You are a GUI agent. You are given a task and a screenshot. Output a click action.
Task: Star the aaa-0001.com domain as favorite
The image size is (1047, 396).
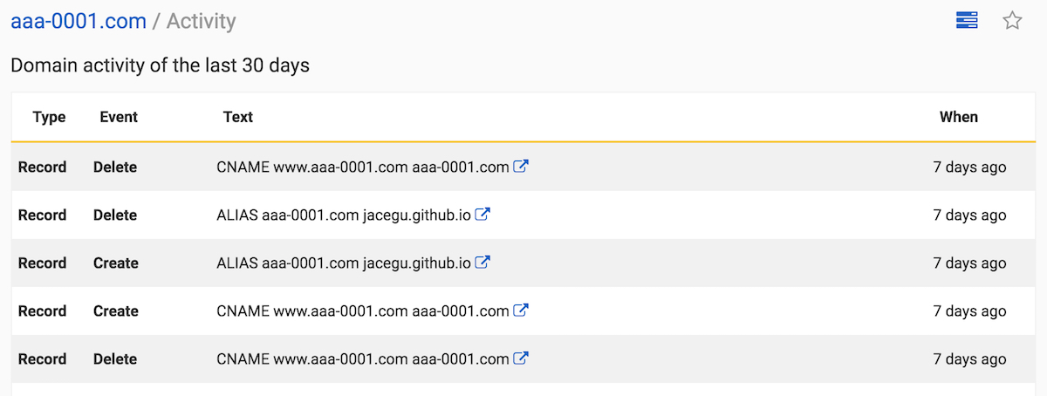point(1012,20)
